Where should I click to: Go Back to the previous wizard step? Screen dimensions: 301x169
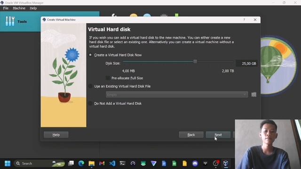[191, 135]
